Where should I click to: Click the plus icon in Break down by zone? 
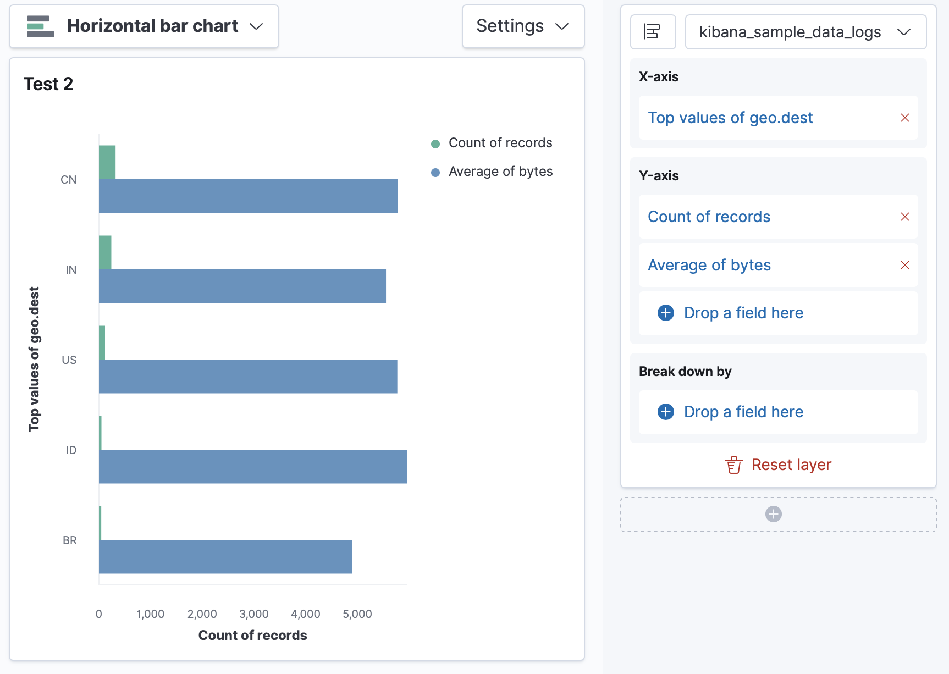[x=666, y=412]
